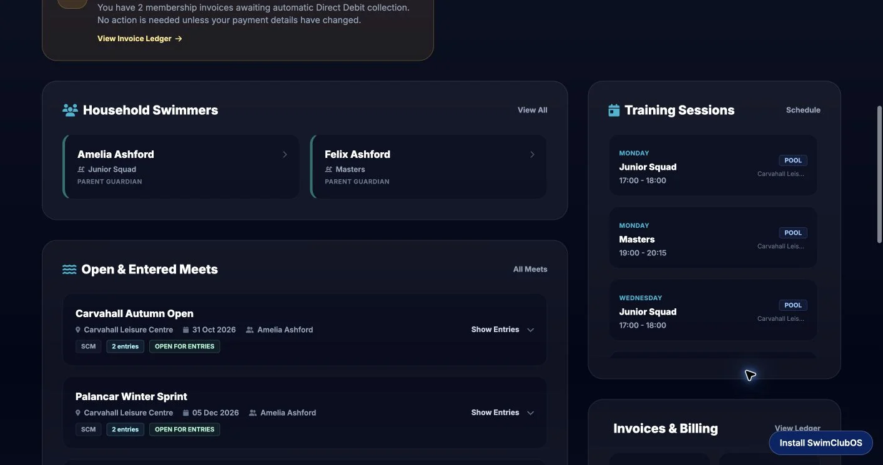Click the arrow icon after View Invoice Ledger
This screenshot has width=883, height=465.
(179, 39)
